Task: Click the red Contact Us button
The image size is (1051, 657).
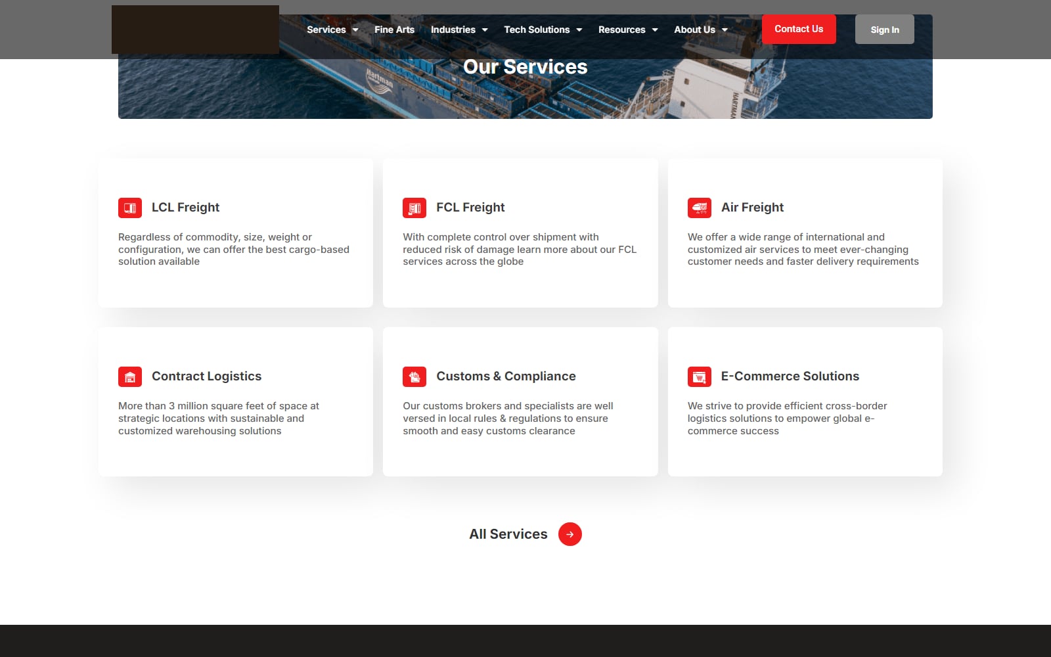Action: 799,29
